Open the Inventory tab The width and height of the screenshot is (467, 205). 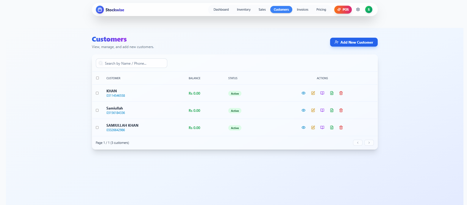click(243, 9)
